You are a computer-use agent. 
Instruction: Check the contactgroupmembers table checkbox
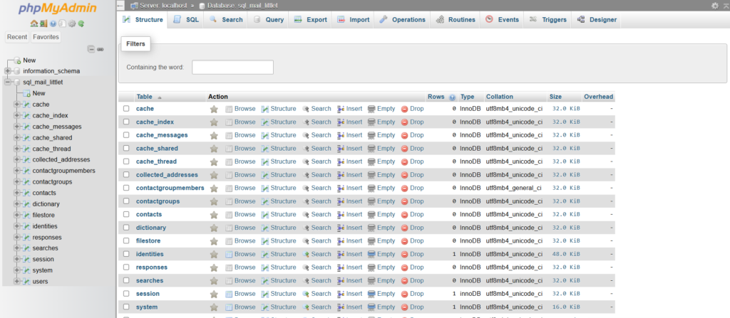click(x=126, y=188)
